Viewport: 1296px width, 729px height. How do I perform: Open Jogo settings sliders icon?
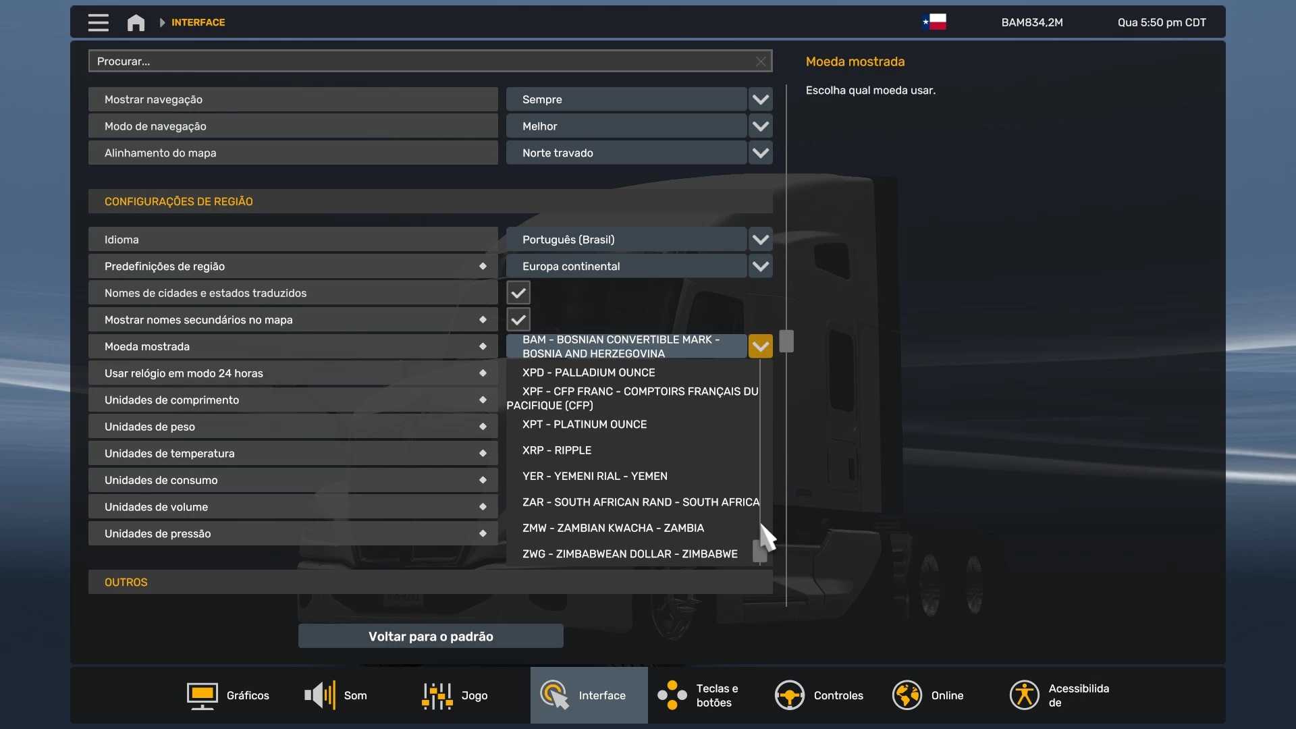point(437,695)
